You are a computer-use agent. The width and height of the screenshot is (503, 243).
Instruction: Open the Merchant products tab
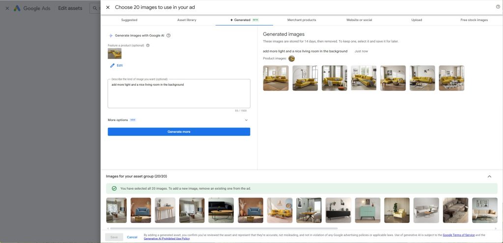(302, 20)
